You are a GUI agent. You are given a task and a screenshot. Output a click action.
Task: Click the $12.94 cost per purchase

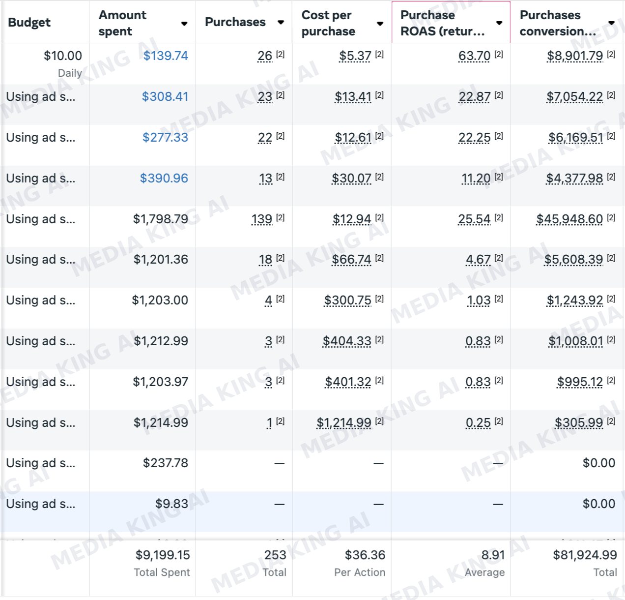352,219
